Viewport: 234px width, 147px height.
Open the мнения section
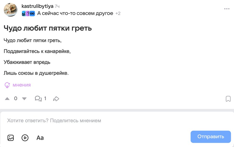[x=22, y=85]
